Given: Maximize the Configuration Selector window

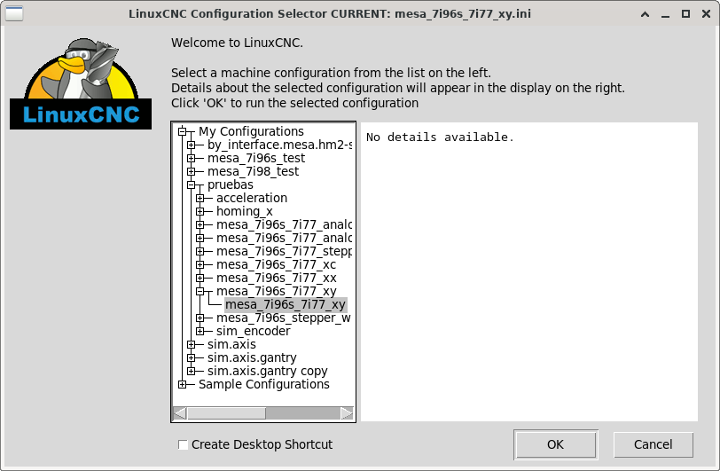Looking at the screenshot, I should point(685,14).
